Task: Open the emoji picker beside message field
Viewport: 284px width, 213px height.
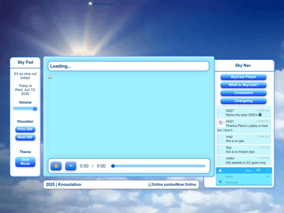Action: pos(220,182)
